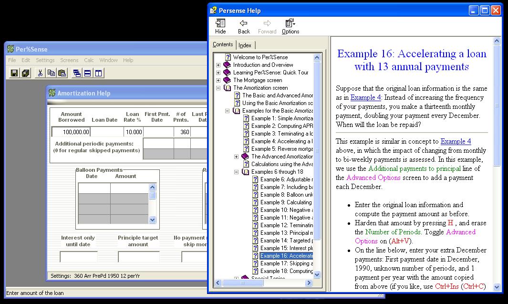This screenshot has height=304, width=508.
Task: Click the Amortization Help window percent icon
Action: 52,93
